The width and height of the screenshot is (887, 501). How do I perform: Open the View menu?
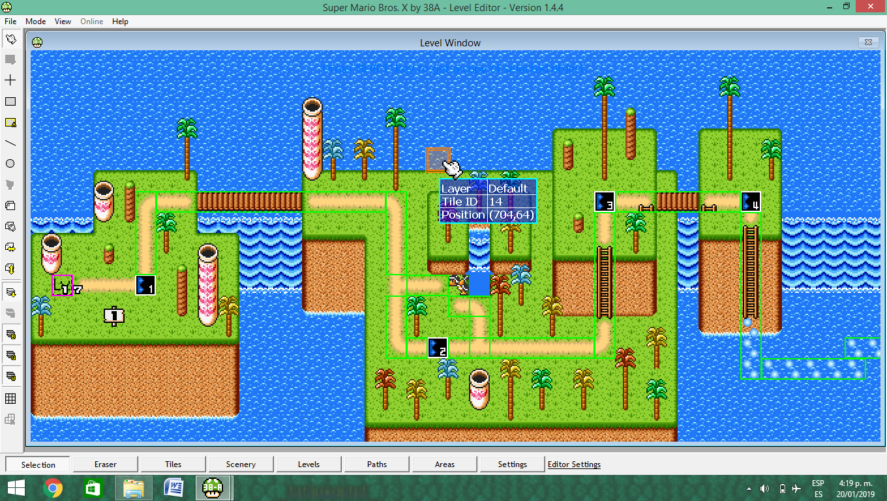[63, 22]
